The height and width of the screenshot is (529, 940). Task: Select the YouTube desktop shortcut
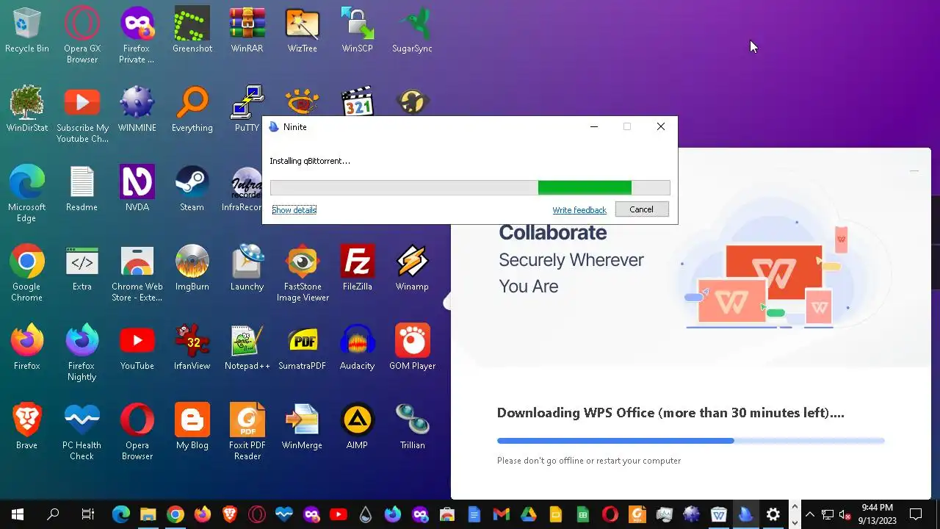point(137,348)
